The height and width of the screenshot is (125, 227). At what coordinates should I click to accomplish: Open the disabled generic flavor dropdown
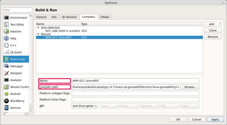pyautogui.click(x=150, y=106)
